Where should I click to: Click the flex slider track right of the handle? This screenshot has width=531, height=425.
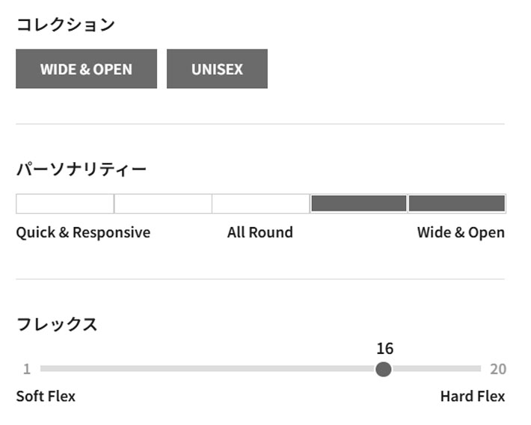coord(436,369)
